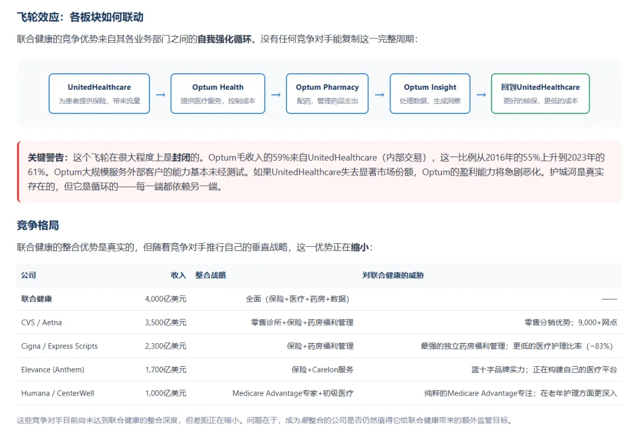The height and width of the screenshot is (437, 638).
Task: Click the 保险+Carelon服务 strategy cell
Action: tap(323, 370)
